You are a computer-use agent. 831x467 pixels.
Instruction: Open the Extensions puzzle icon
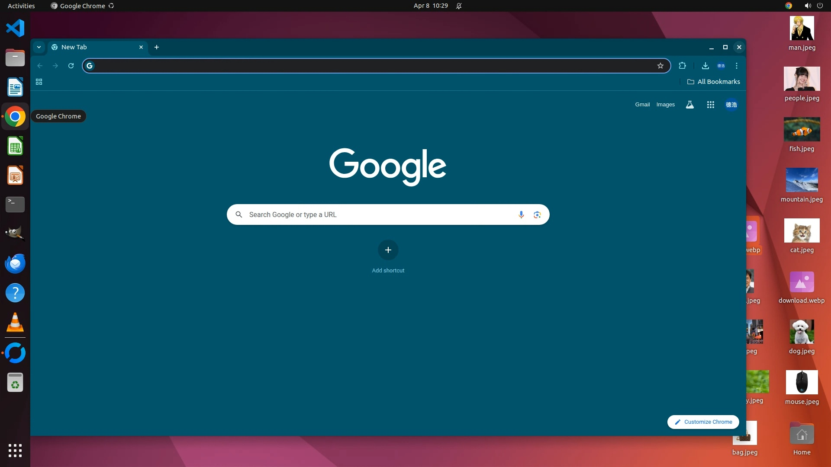pyautogui.click(x=682, y=66)
